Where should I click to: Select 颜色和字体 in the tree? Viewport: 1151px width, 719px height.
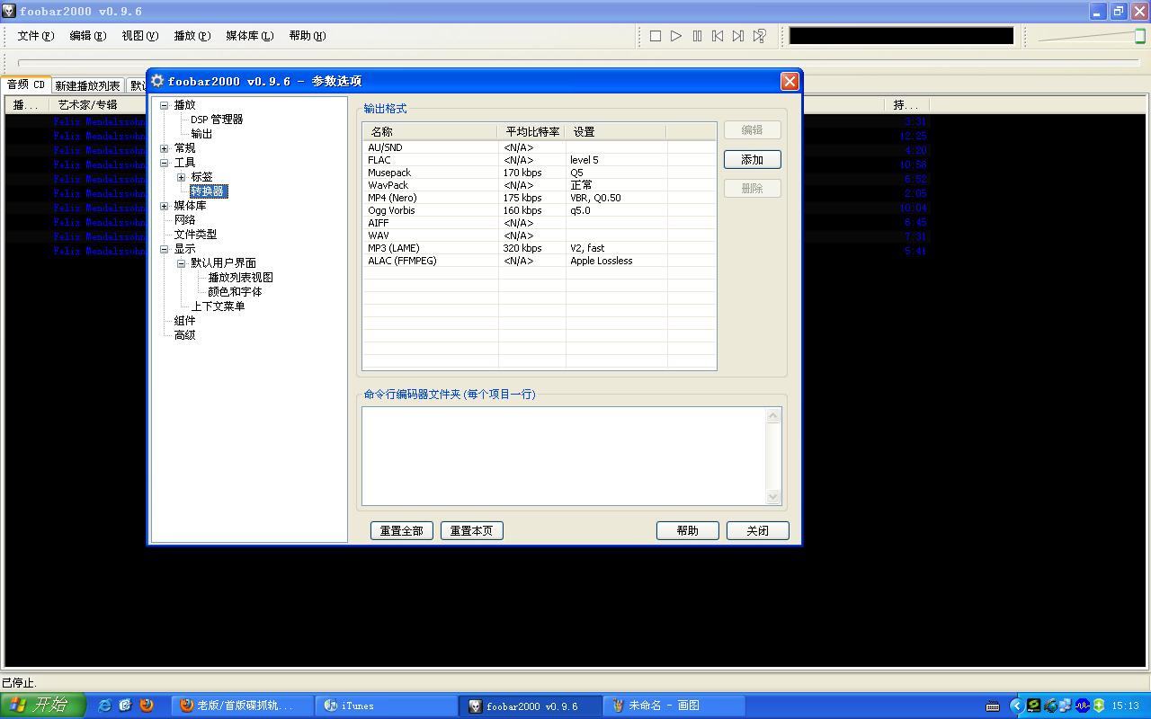[x=235, y=292]
